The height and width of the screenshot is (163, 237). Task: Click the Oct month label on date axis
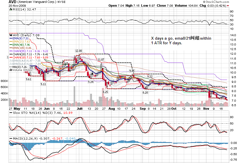coord(174,109)
